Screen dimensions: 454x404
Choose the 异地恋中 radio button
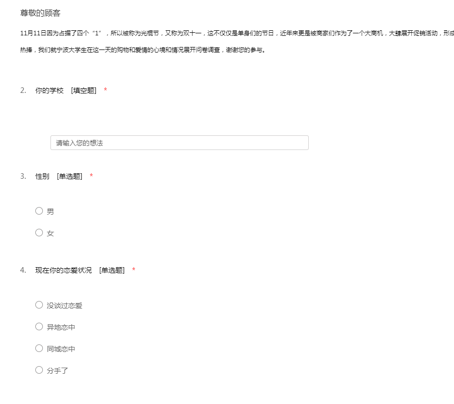[x=39, y=327]
